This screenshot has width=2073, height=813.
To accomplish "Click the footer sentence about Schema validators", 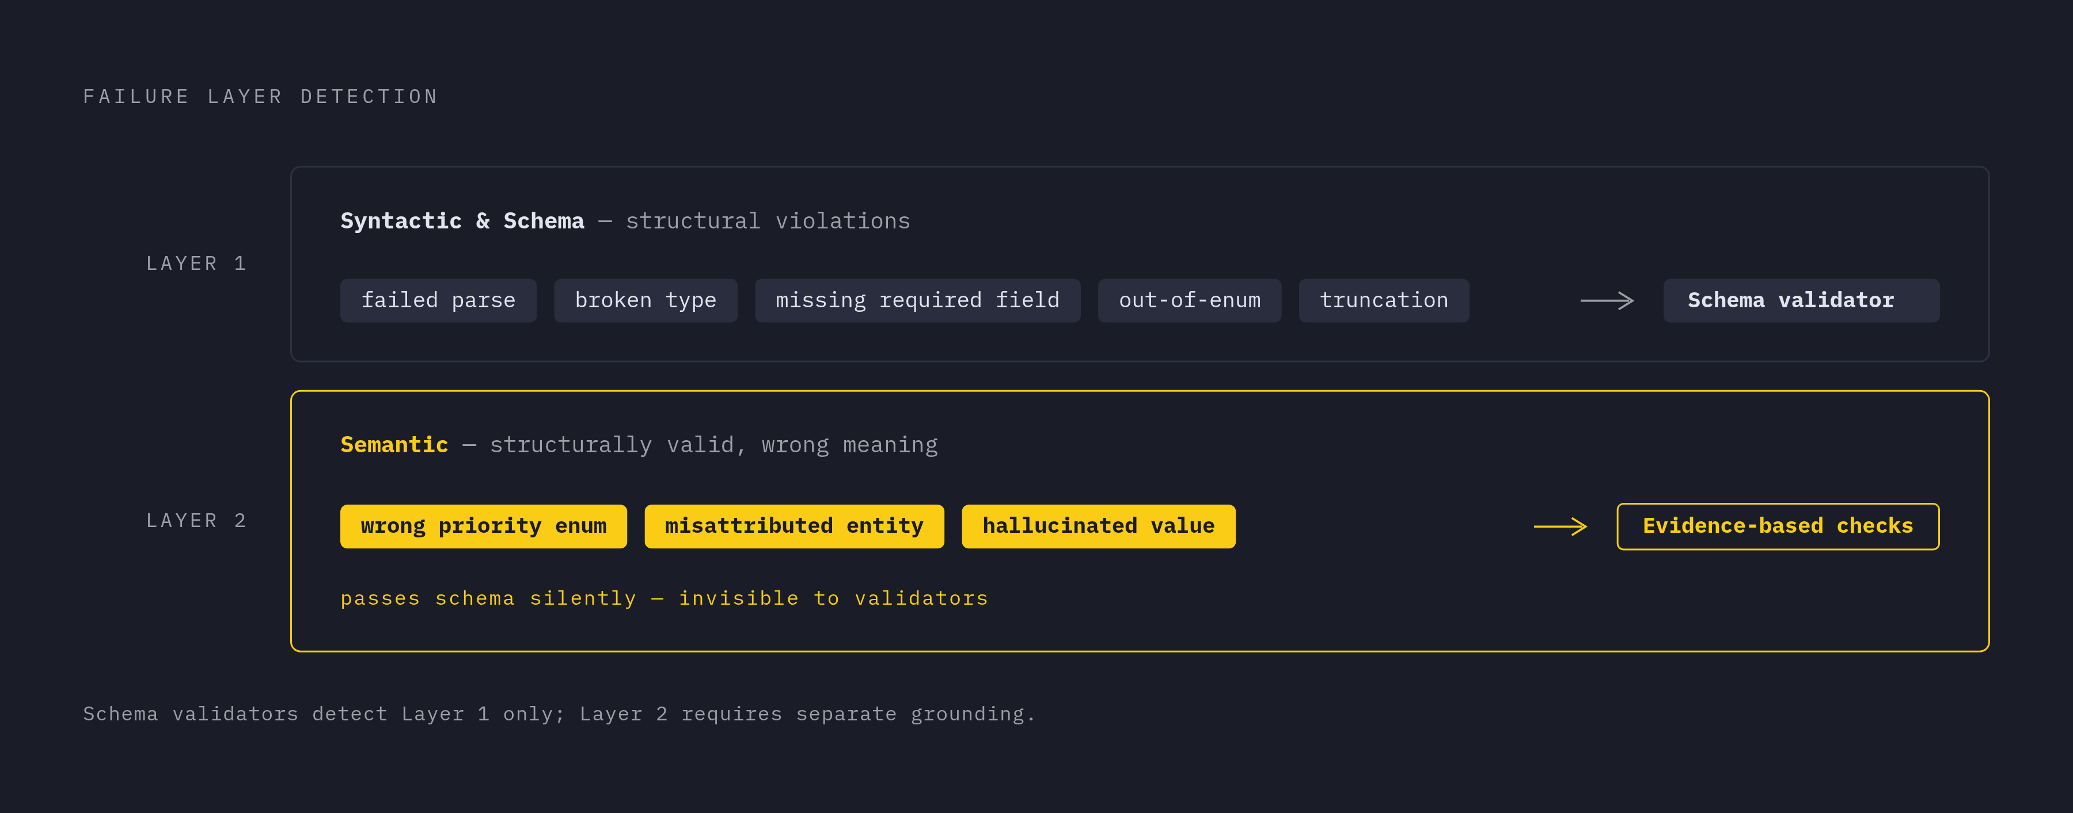I will 559,714.
